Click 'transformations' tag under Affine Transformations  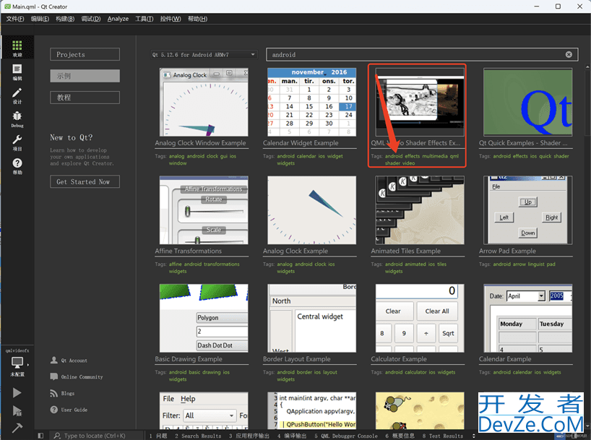tap(222, 264)
